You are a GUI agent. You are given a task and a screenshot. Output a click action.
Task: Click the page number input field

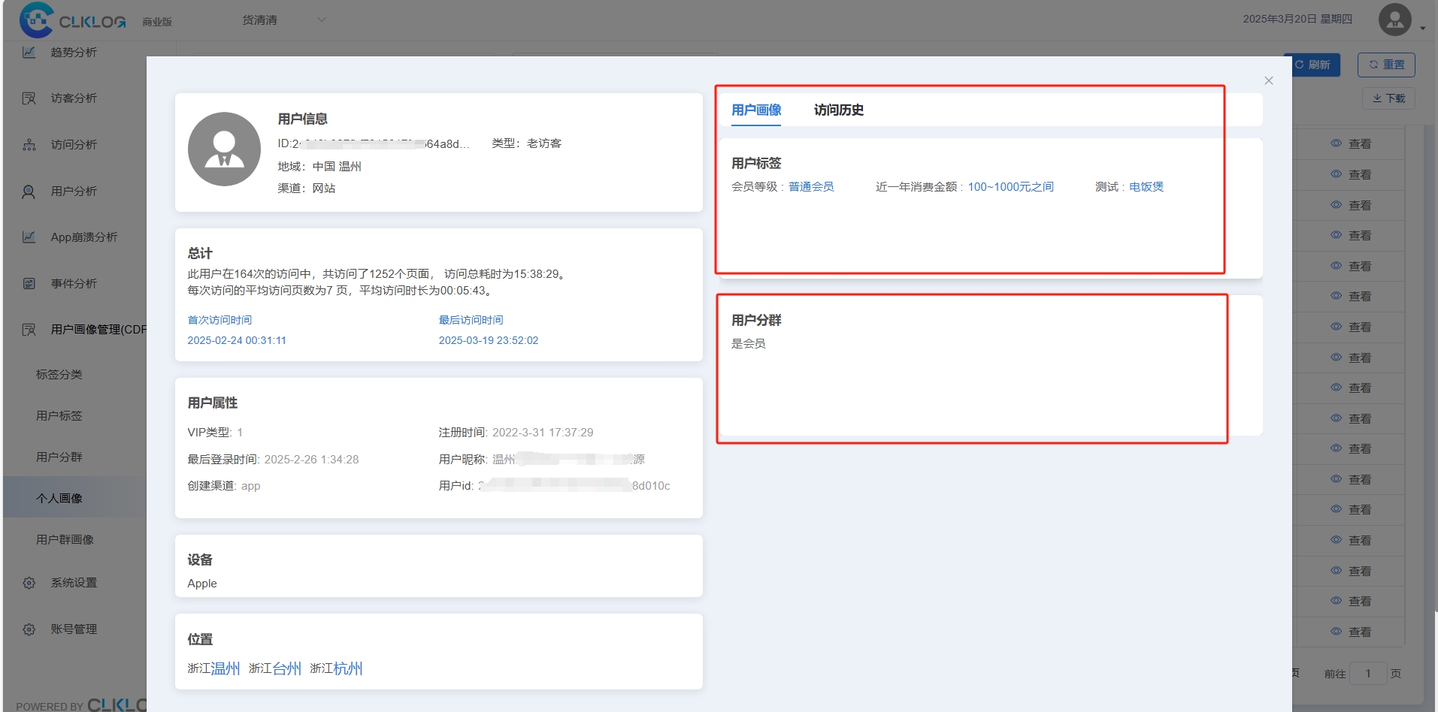click(1368, 674)
